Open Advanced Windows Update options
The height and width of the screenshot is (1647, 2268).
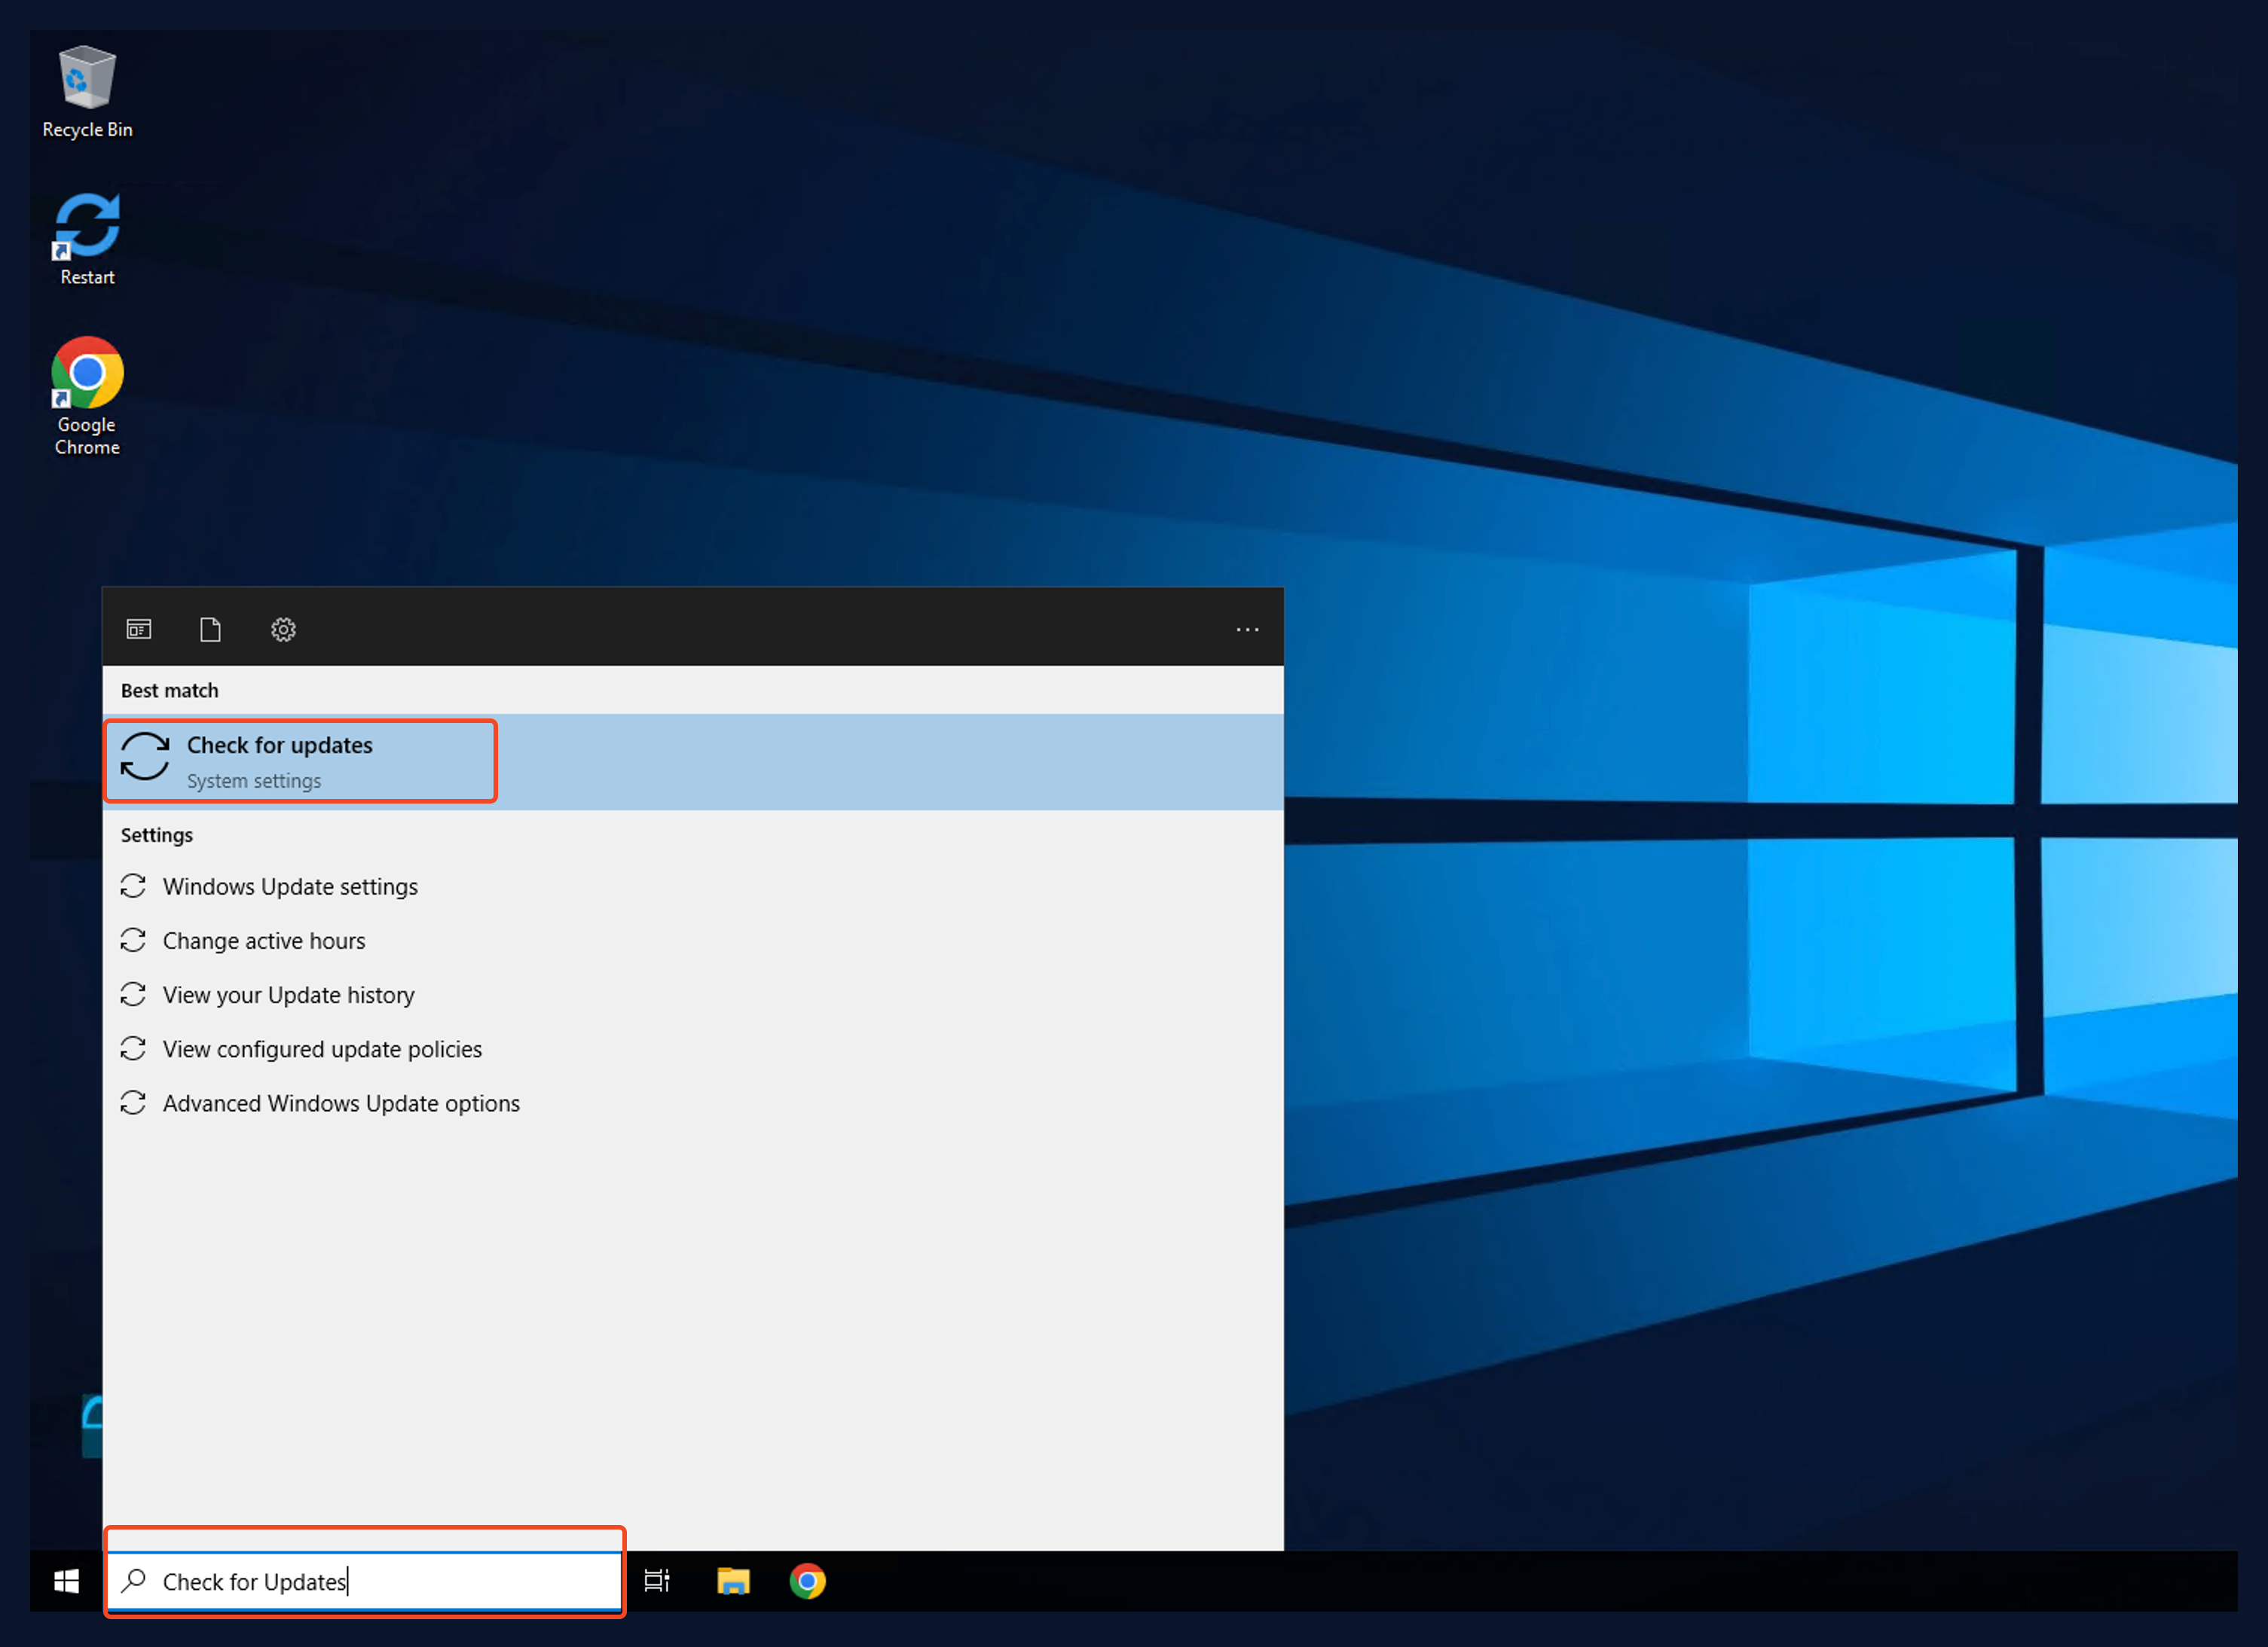point(341,1103)
